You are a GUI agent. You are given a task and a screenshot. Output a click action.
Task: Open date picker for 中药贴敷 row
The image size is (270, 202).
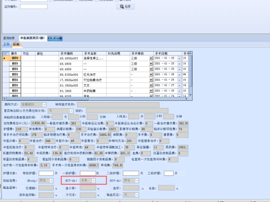point(179,91)
